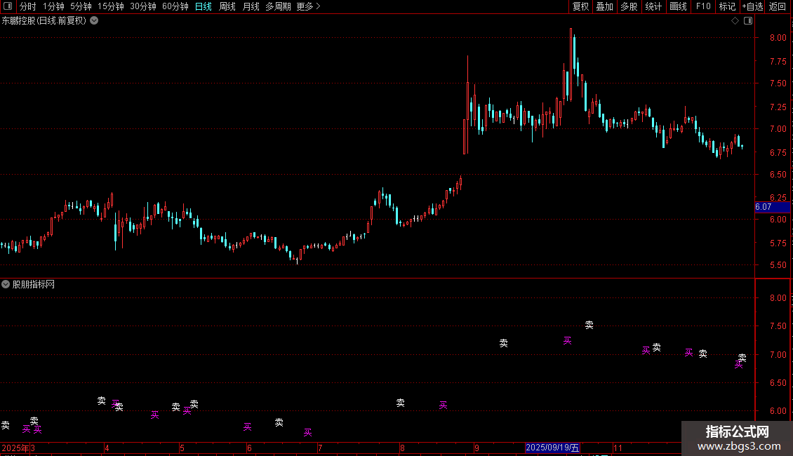This screenshot has width=793, height=456.
Task: Click the 2025/09/19/五 date marker
Action: pyautogui.click(x=552, y=448)
